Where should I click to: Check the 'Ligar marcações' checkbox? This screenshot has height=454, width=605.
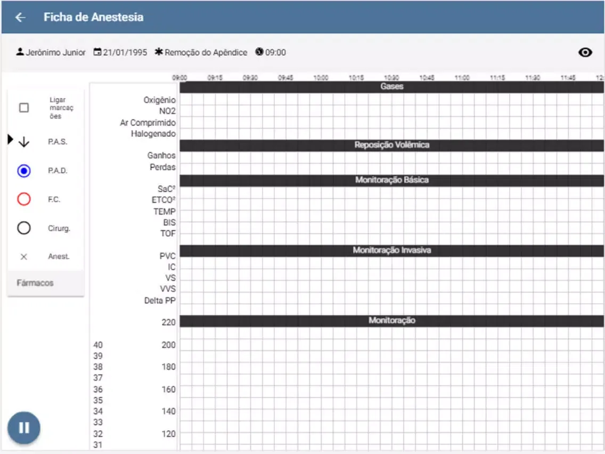click(x=24, y=108)
